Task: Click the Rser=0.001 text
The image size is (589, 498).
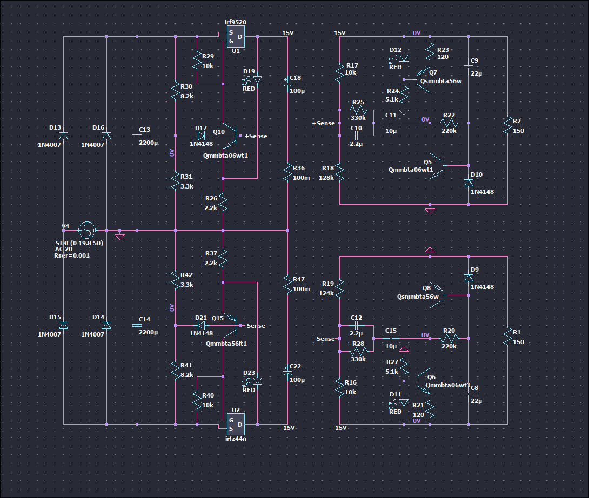Action: 72,255
